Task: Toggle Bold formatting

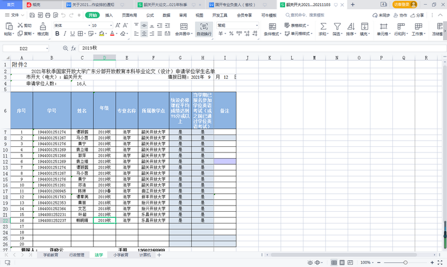Action: (x=57, y=34)
